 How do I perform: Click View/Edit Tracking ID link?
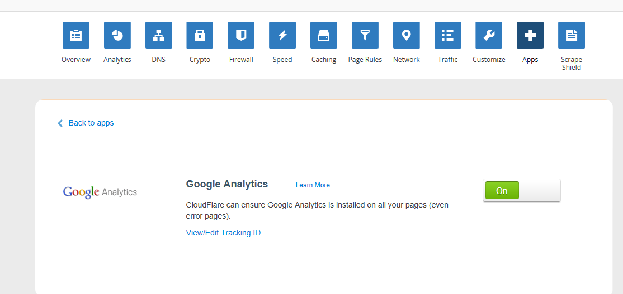click(x=223, y=233)
